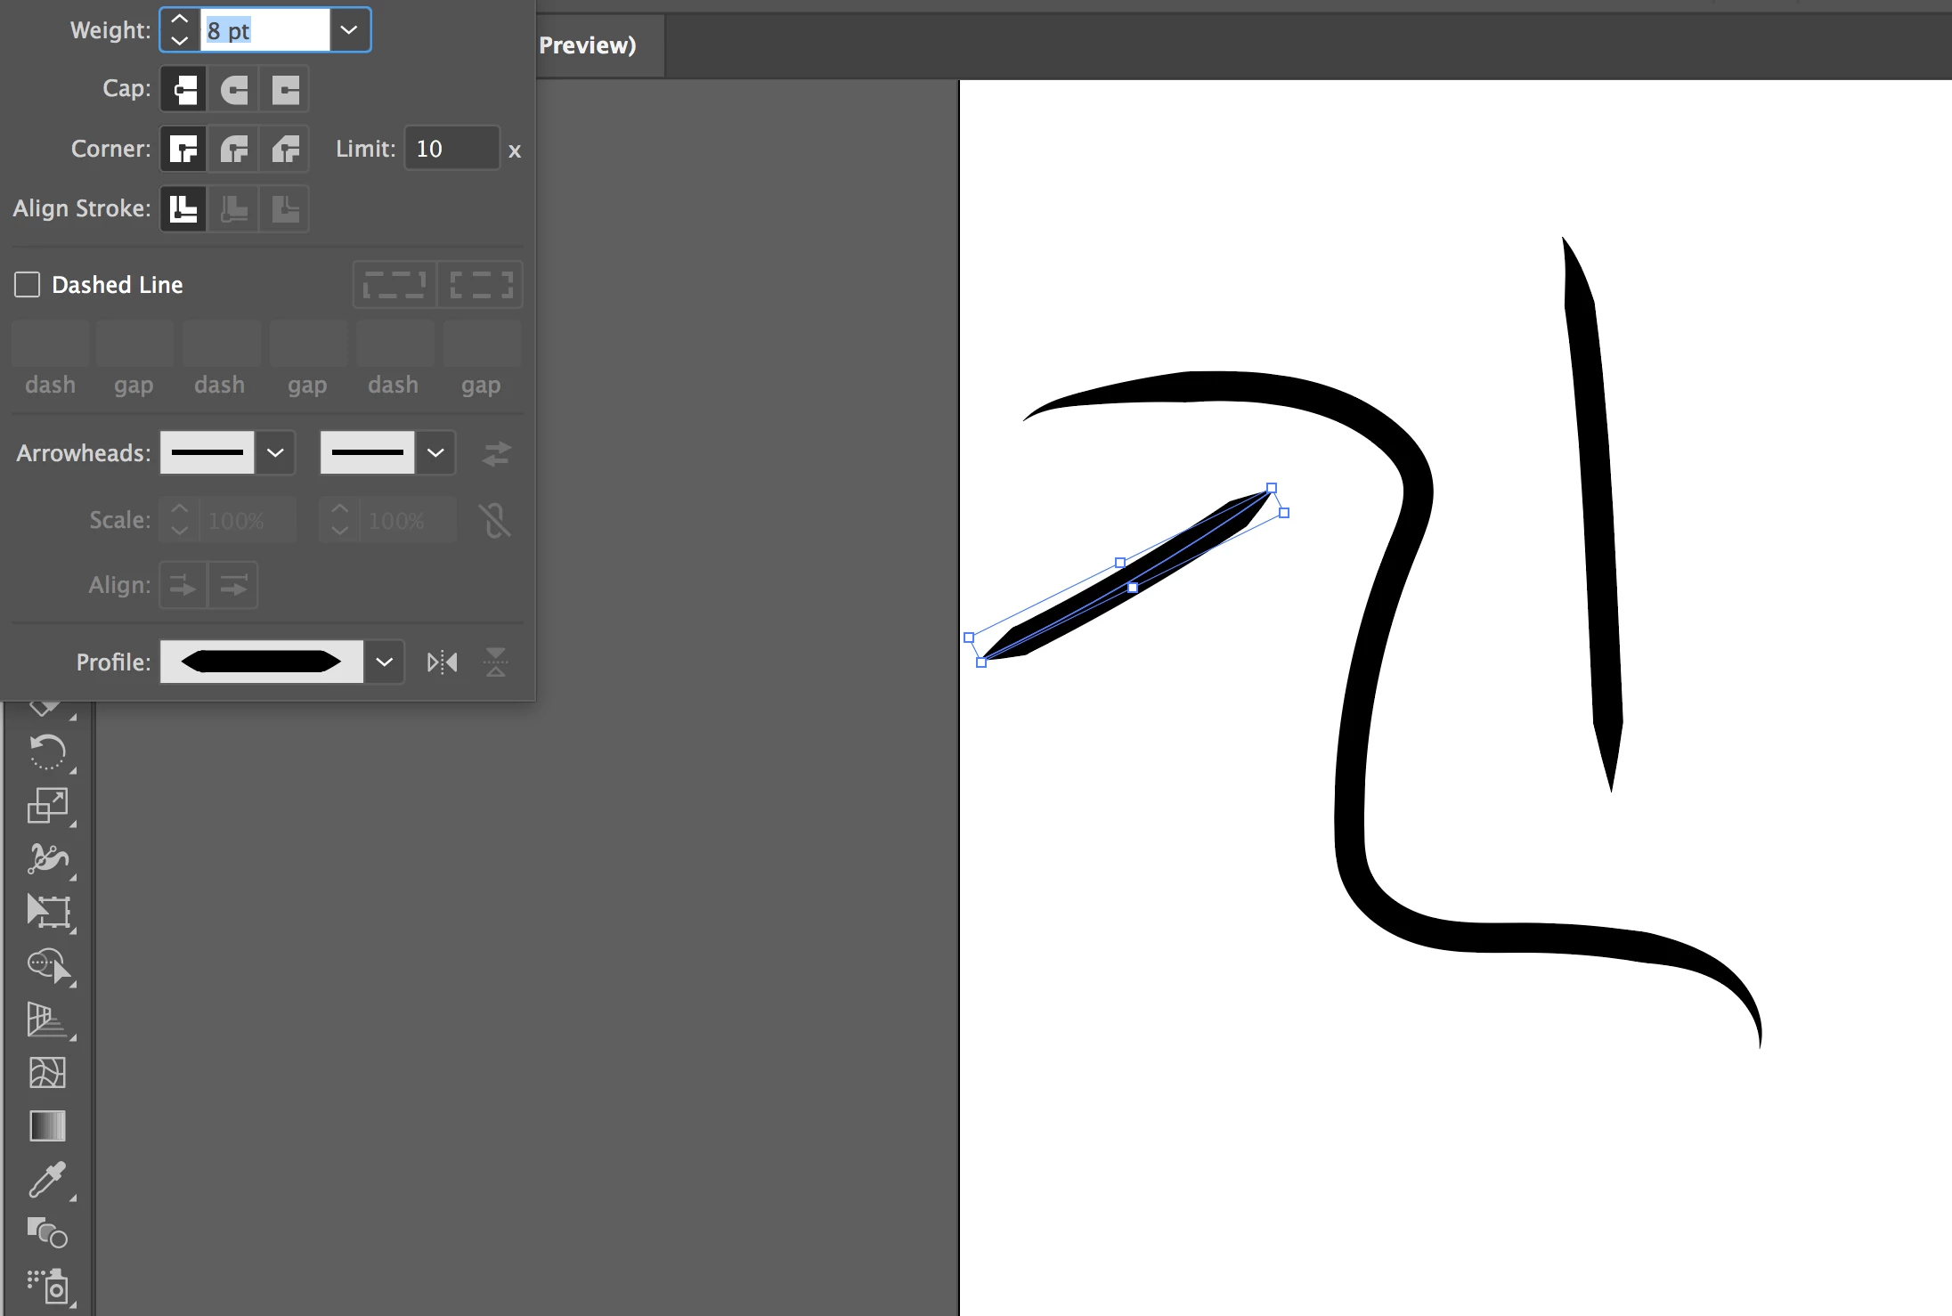Select the Perspective Grid tool
The image size is (1952, 1316).
pyautogui.click(x=47, y=1019)
